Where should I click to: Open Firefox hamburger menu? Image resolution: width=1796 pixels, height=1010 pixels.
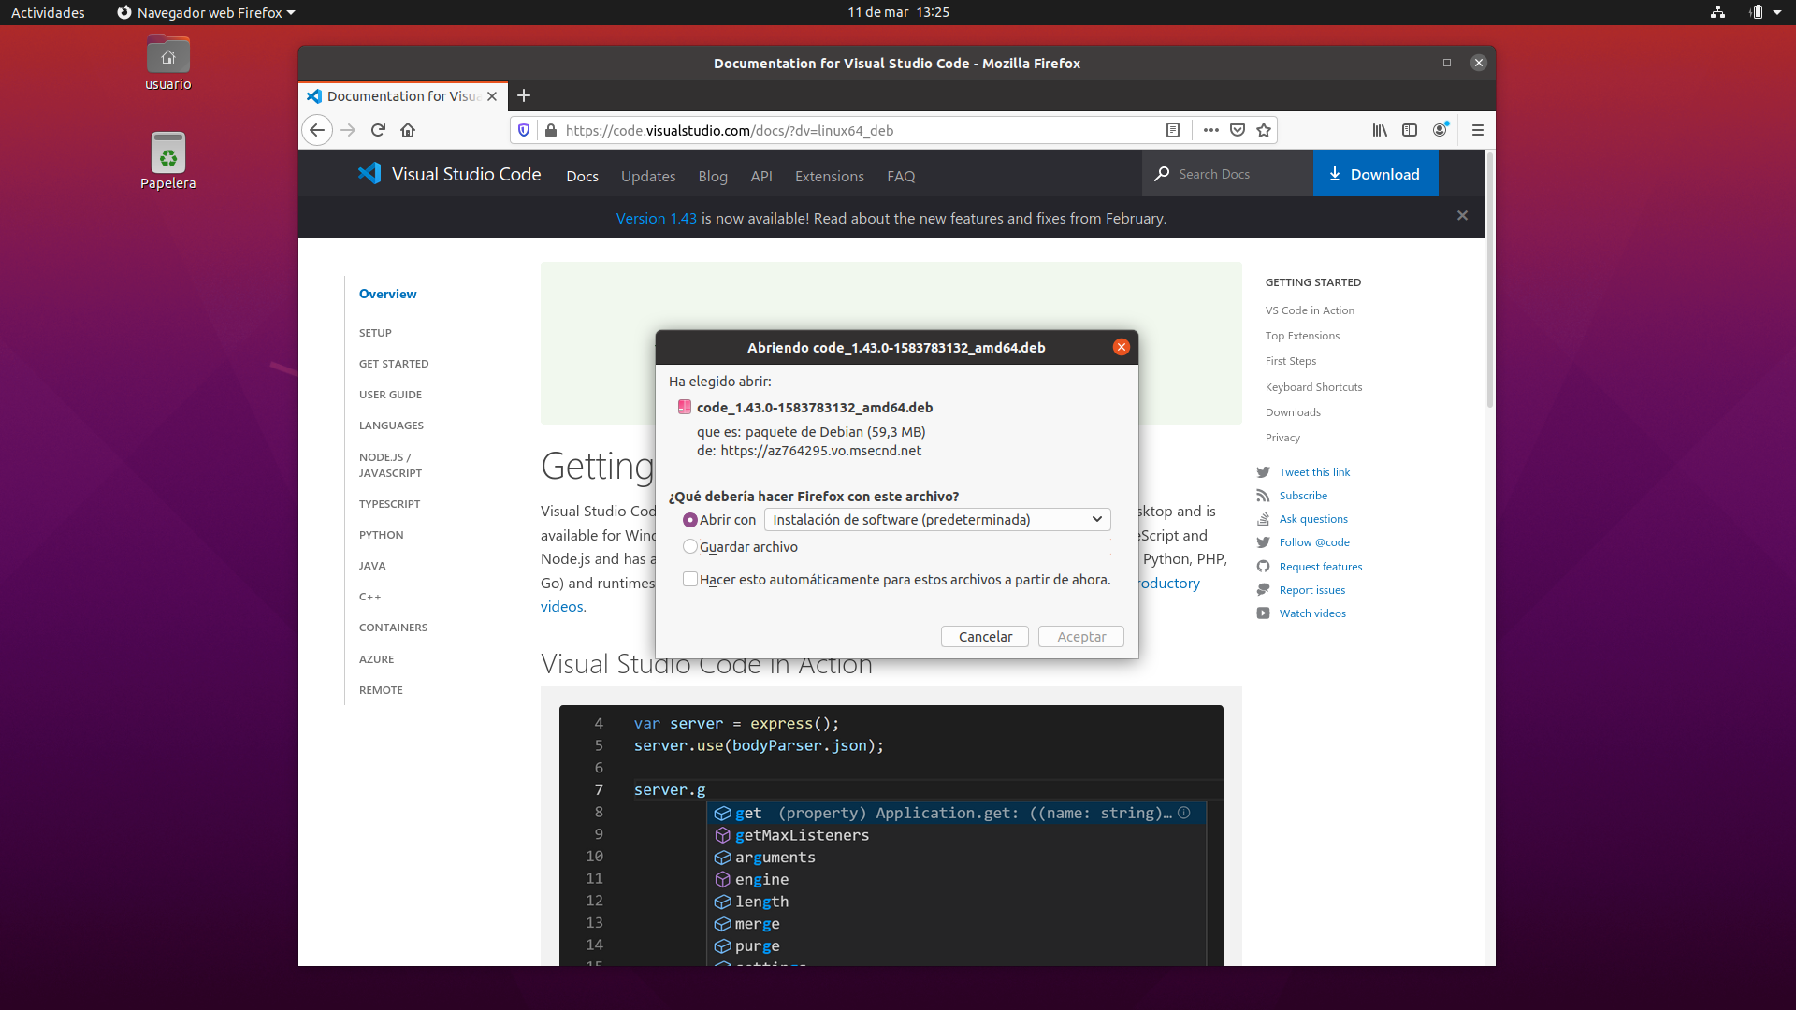[1478, 130]
